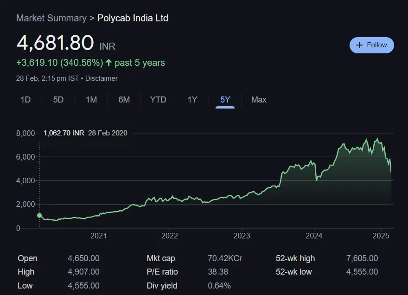Switch to the 6M range tab
Viewport: 408px width, 295px height.
(x=124, y=100)
